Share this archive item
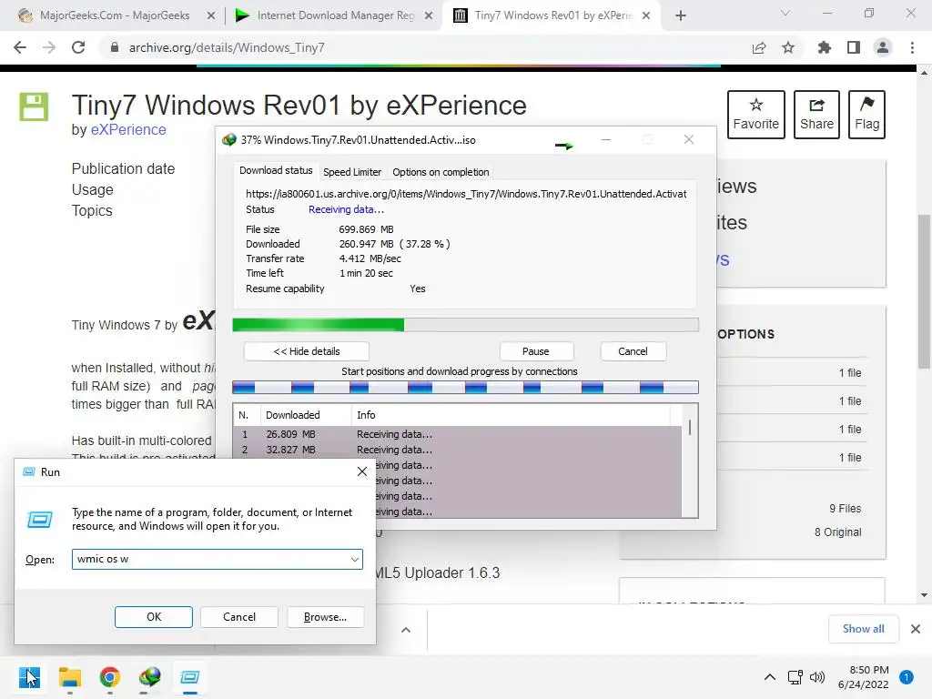Viewport: 932px width, 699px height. click(816, 115)
